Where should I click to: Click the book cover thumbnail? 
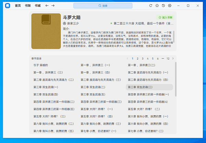click(x=46, y=31)
